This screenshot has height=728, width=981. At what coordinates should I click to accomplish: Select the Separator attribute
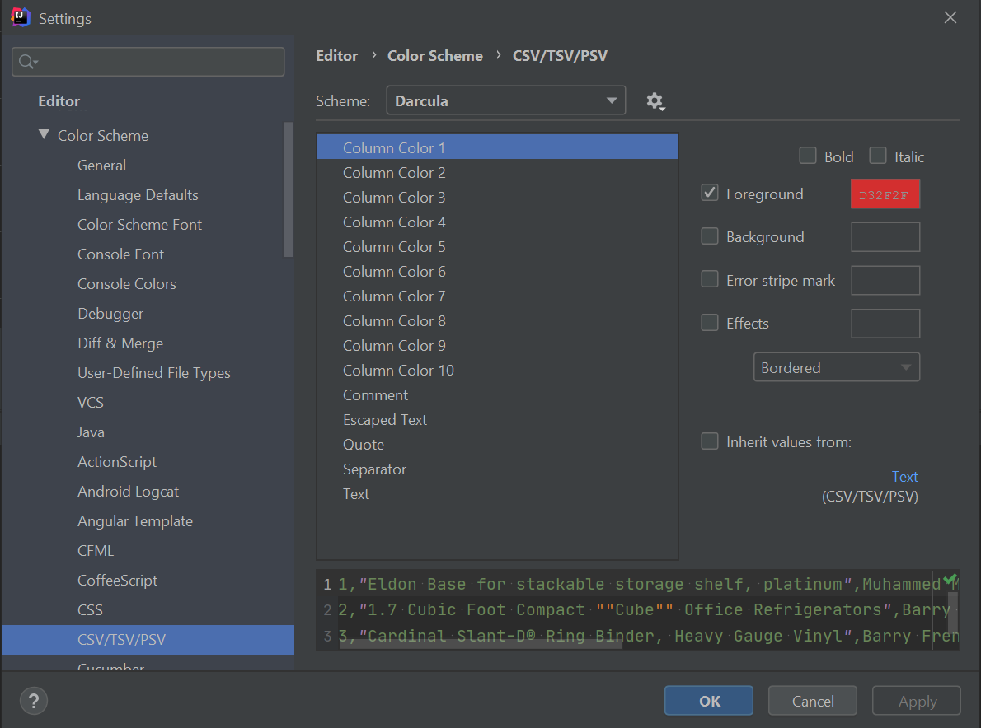pos(497,469)
